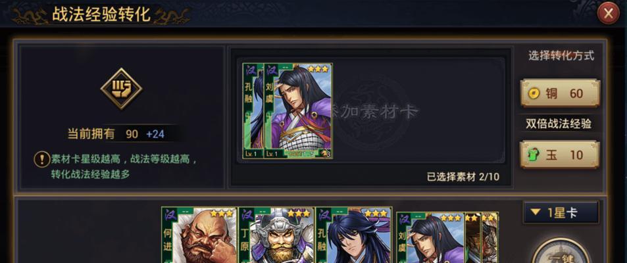Click the empty 添加素材卡 slot area
Screen dimensions: 627x263
point(418,110)
